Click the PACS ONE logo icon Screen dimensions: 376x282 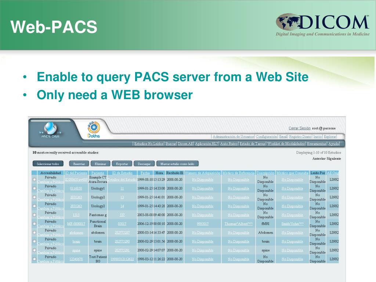pyautogui.click(x=50, y=130)
